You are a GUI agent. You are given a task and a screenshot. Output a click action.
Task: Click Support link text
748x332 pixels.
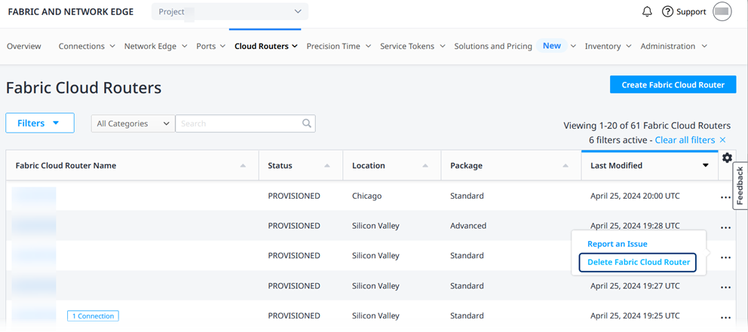(691, 12)
